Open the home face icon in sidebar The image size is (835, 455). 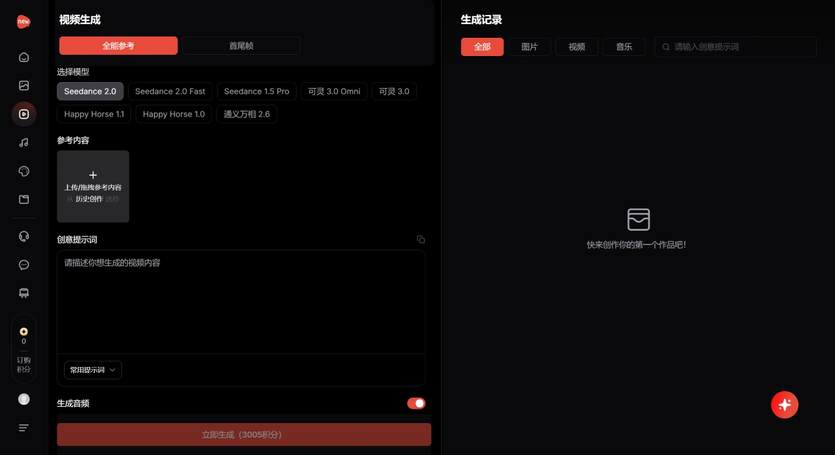point(24,57)
